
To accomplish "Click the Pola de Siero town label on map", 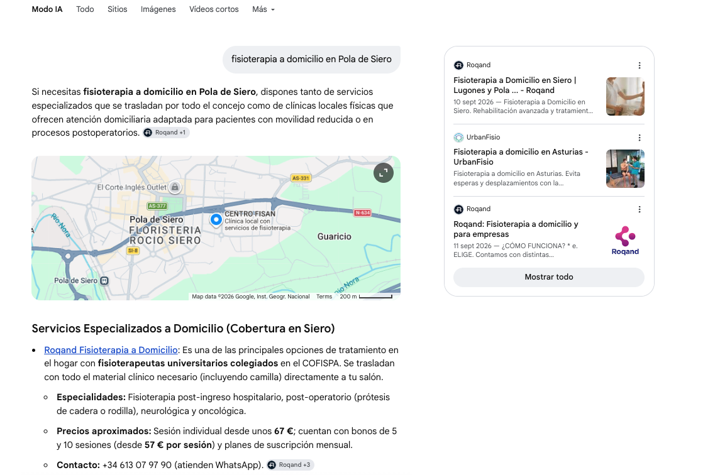I will pyautogui.click(x=156, y=219).
